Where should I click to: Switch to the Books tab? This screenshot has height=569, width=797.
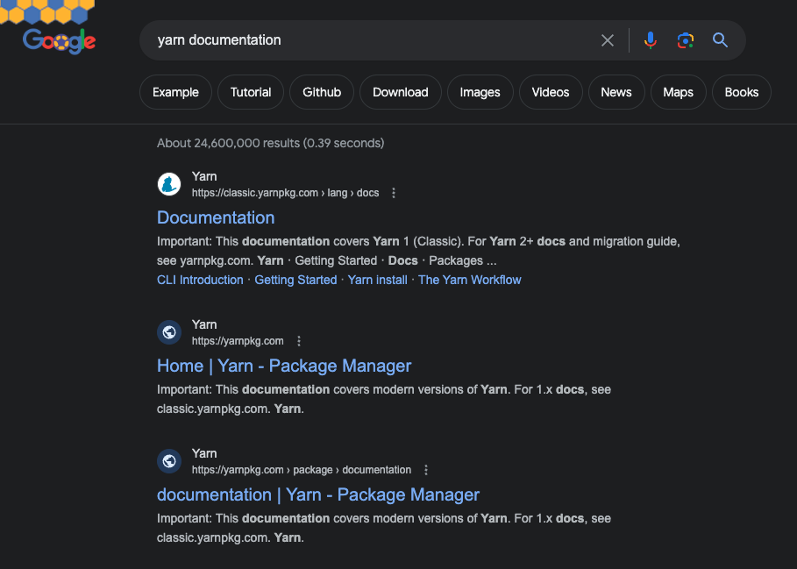pyautogui.click(x=741, y=92)
